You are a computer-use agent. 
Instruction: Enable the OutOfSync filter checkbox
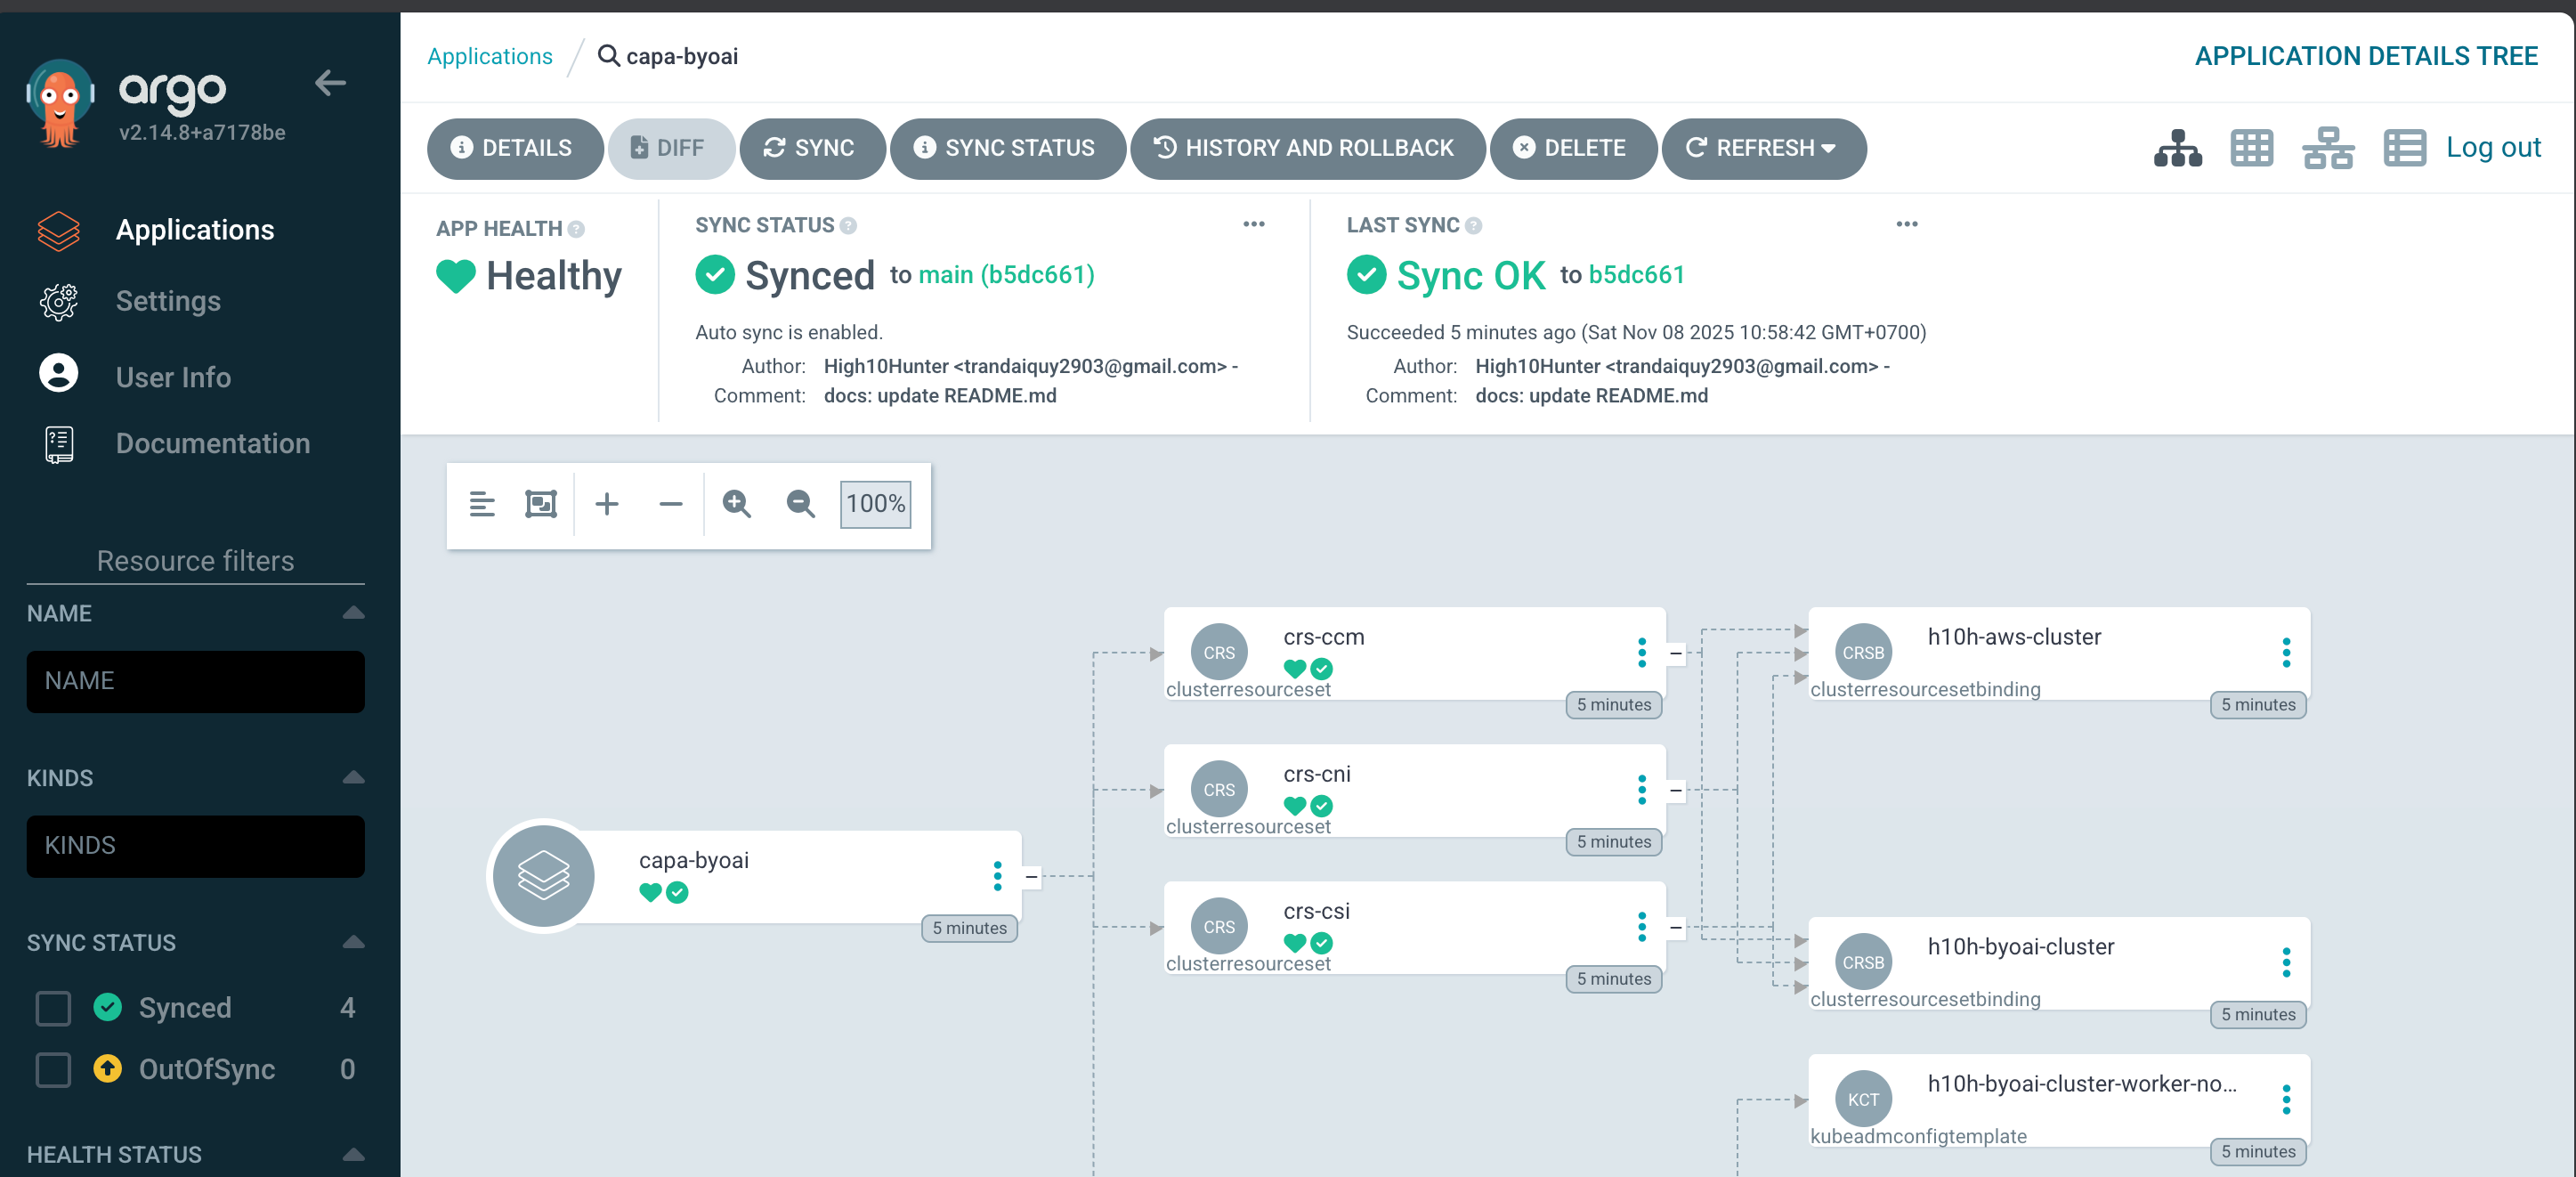pyautogui.click(x=53, y=1069)
